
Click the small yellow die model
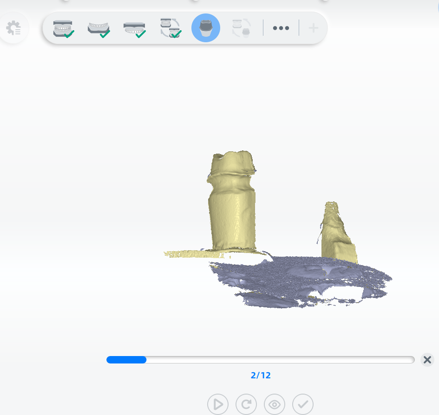[x=337, y=233]
